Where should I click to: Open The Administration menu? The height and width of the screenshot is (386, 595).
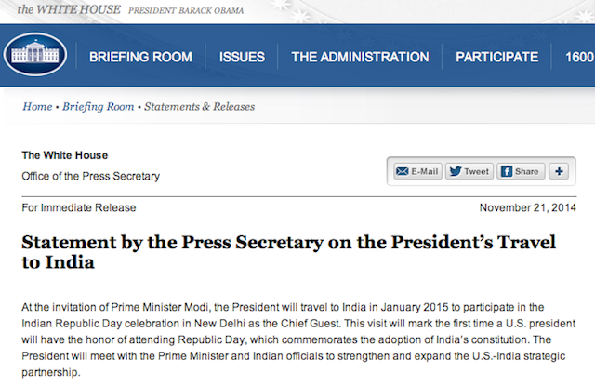(x=360, y=57)
